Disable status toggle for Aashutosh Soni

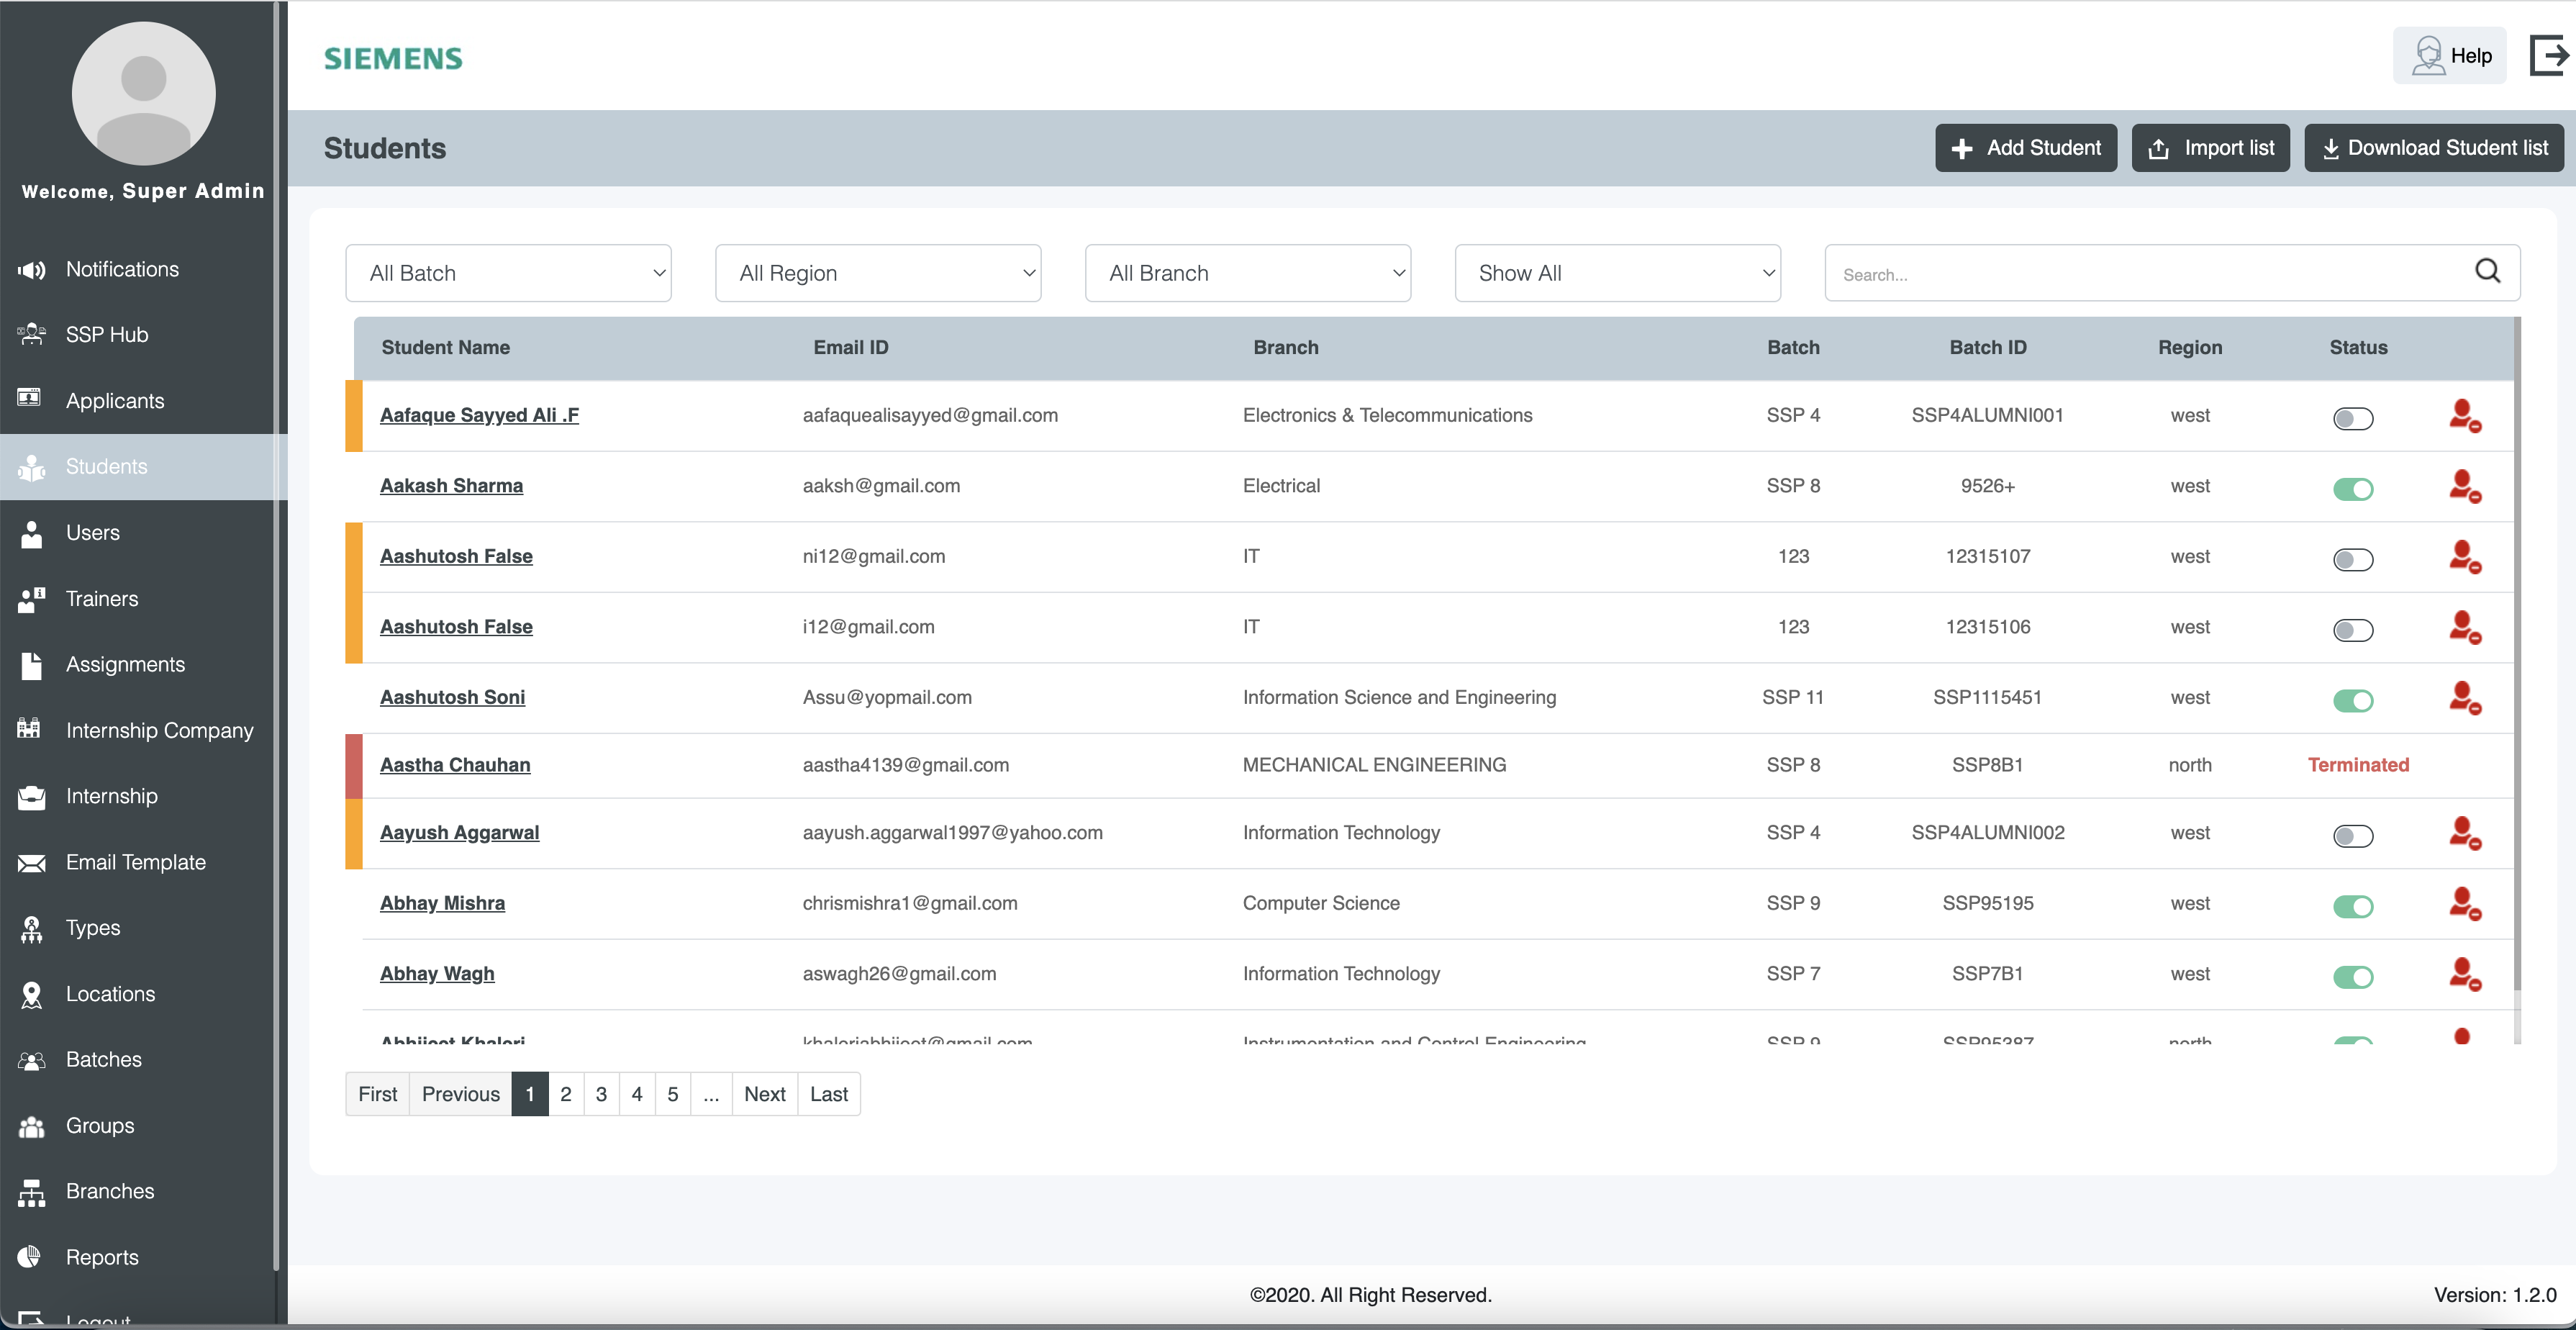click(2352, 700)
